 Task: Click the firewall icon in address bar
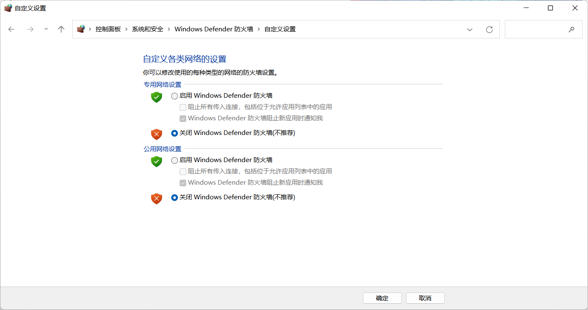pos(81,29)
